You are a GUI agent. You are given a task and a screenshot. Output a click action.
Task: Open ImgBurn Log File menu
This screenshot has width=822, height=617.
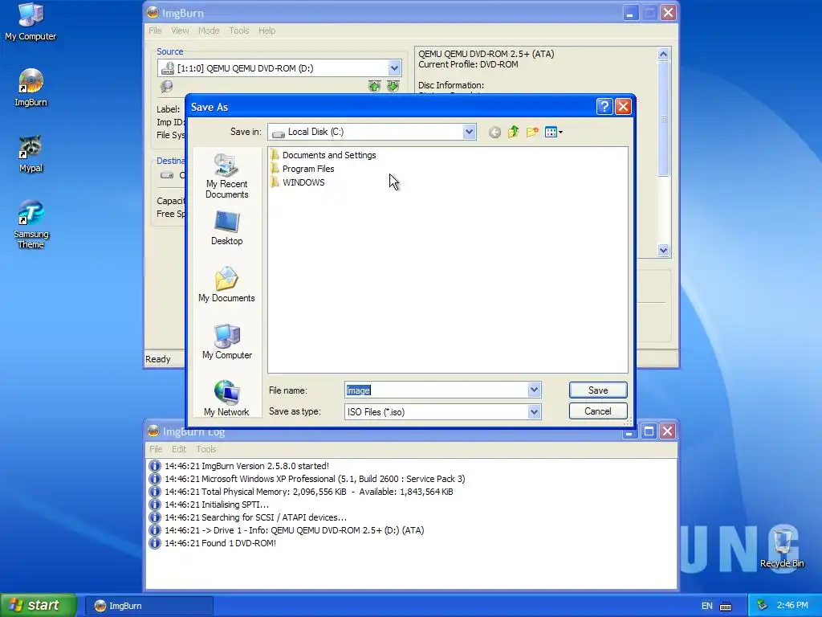[x=156, y=449]
